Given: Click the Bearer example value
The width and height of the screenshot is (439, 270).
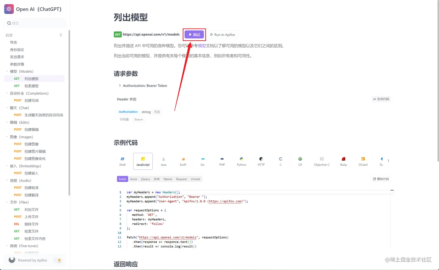Looking at the screenshot, I should [139, 119].
